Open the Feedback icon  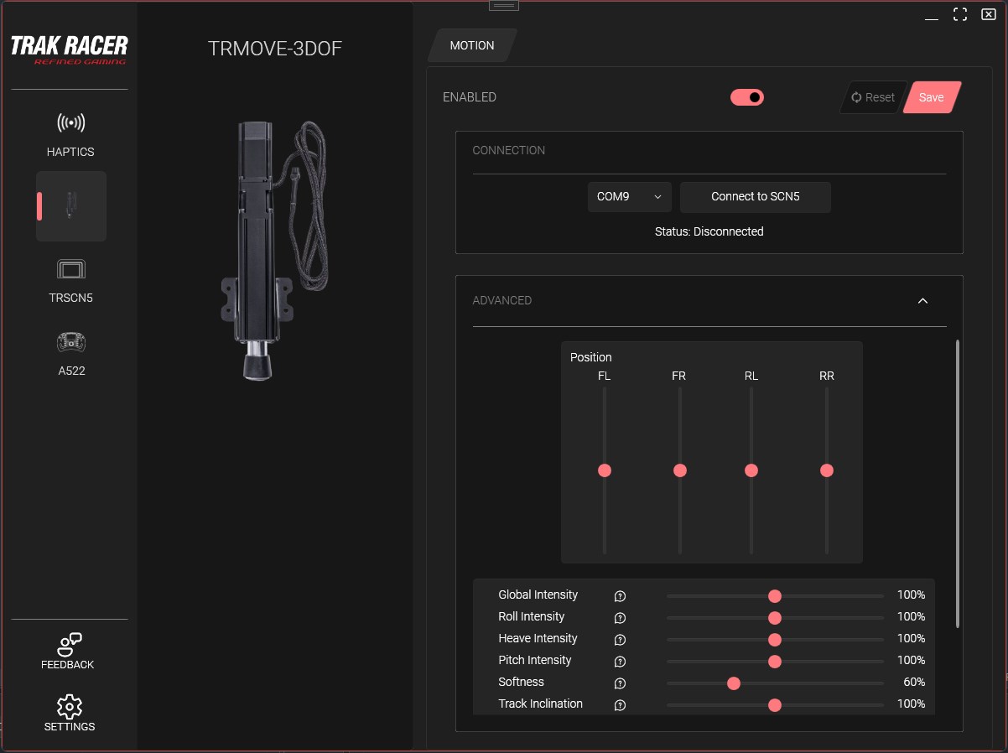pyautogui.click(x=69, y=644)
